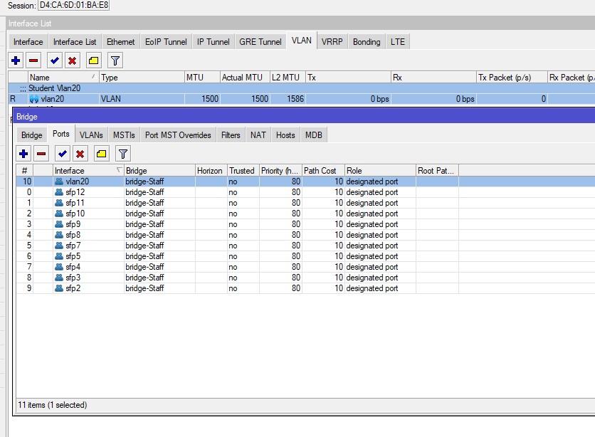Click the Session address field
This screenshot has width=595, height=437.
73,5
